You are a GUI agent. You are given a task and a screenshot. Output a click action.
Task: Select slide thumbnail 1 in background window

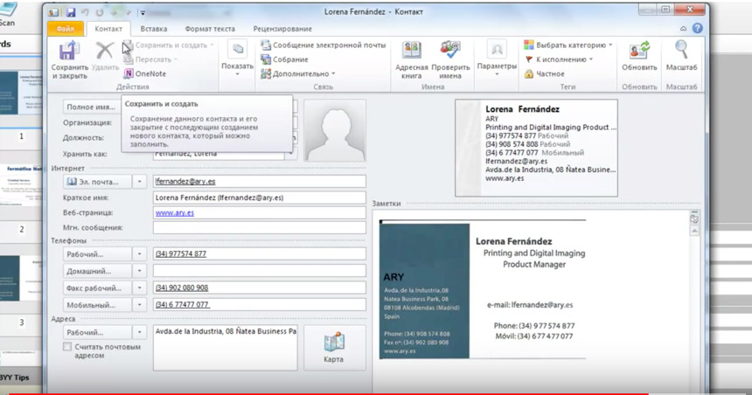pos(21,94)
